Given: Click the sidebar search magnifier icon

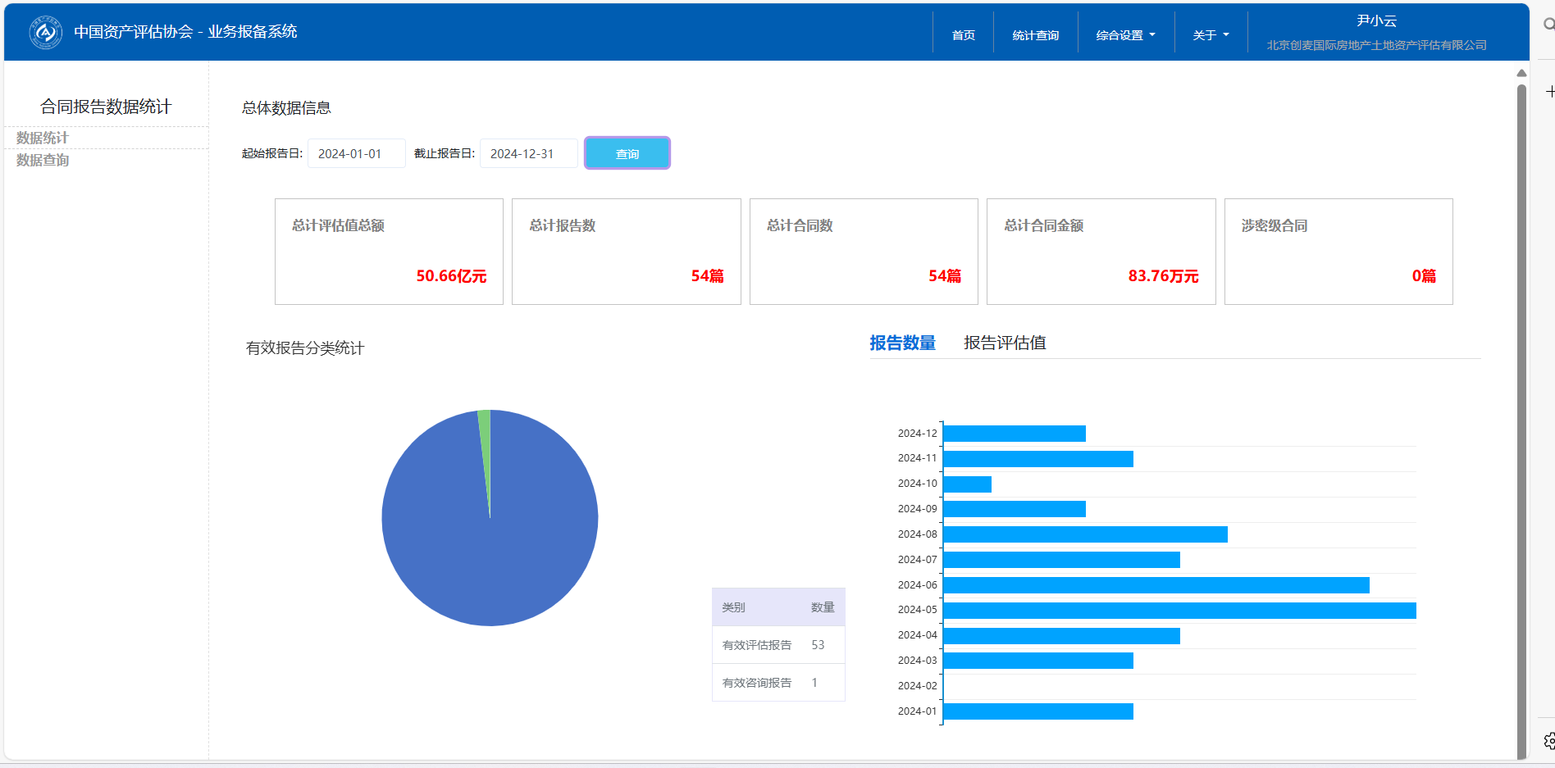Looking at the screenshot, I should [x=1548, y=25].
